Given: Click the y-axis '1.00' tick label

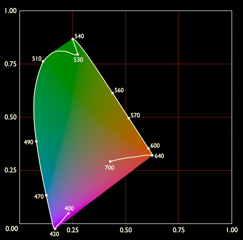Looking at the screenshot, I should (x=10, y=11).
